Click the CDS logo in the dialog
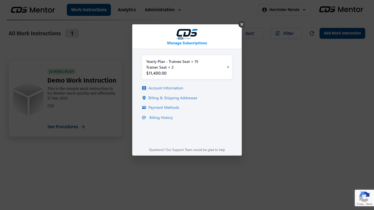The width and height of the screenshot is (374, 210). click(187, 34)
